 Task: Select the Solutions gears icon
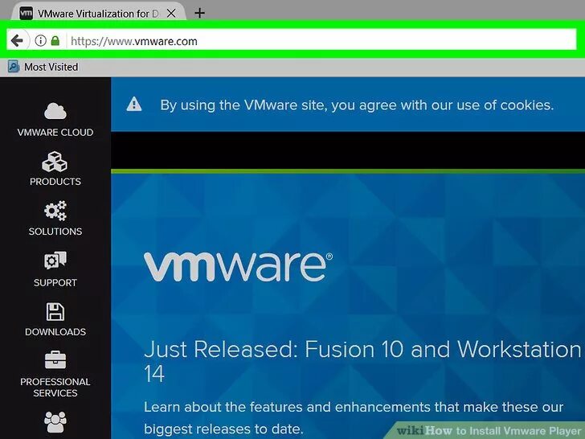click(x=55, y=211)
